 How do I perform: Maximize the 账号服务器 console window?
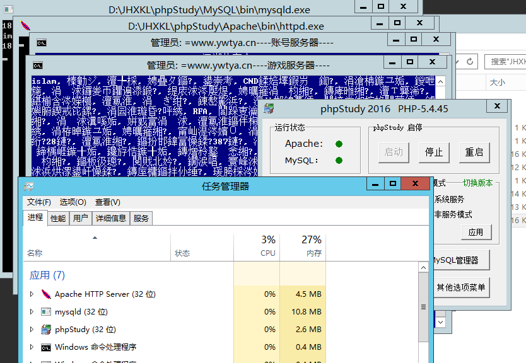point(414,39)
